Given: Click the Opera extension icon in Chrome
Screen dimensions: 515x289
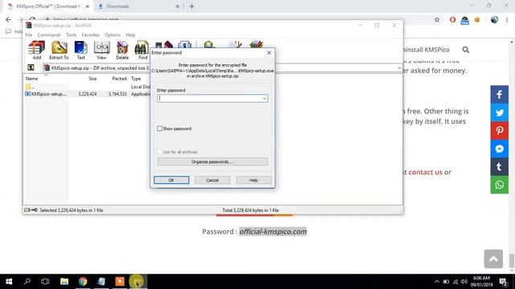Looking at the screenshot, I should coord(452,20).
